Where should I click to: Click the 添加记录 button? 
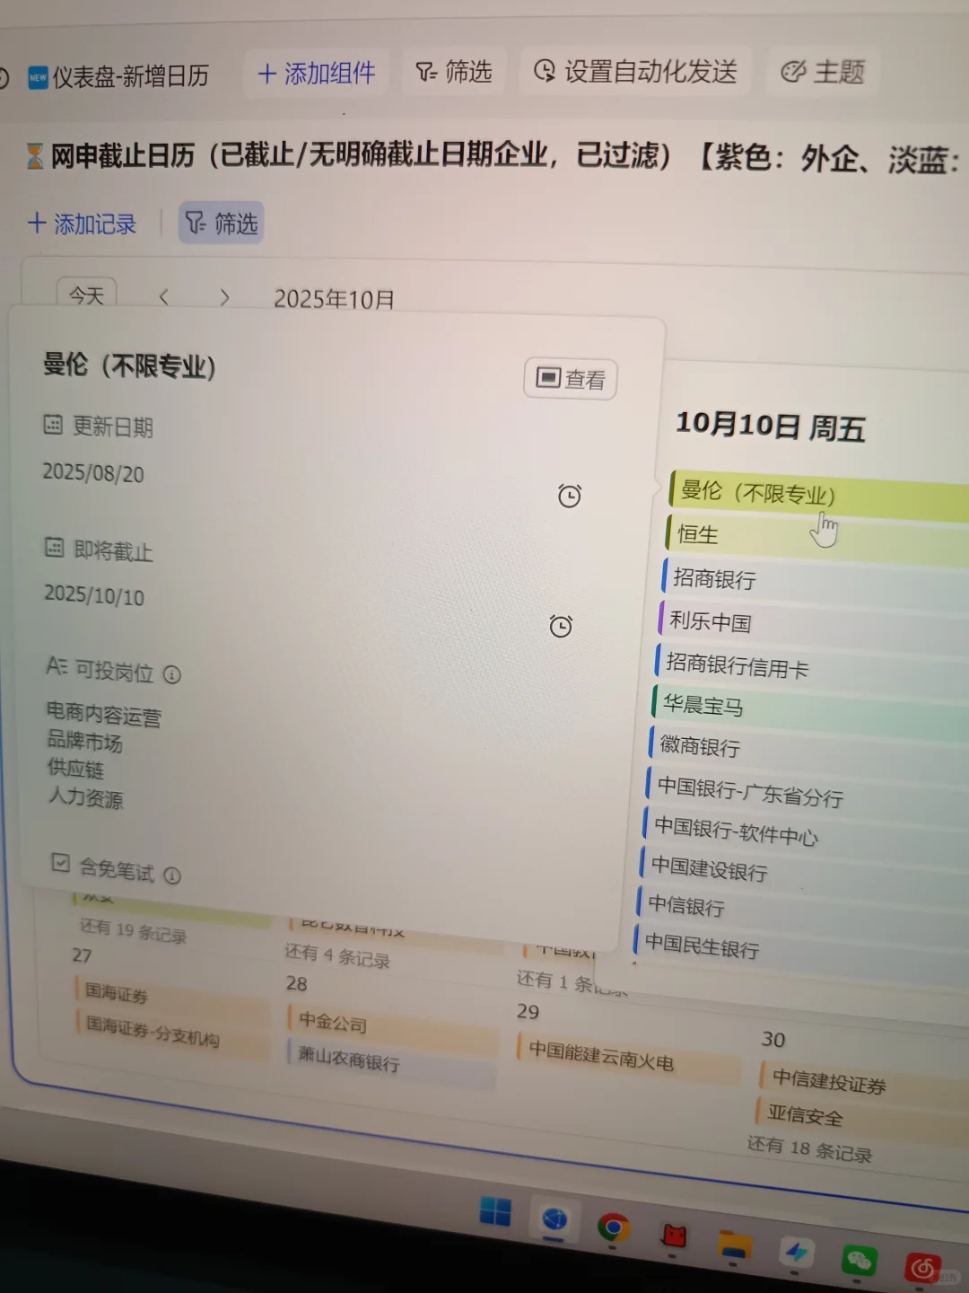(x=82, y=224)
